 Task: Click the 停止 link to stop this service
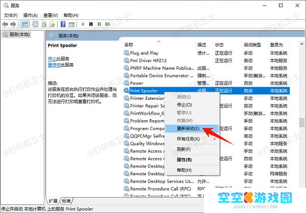[52, 59]
